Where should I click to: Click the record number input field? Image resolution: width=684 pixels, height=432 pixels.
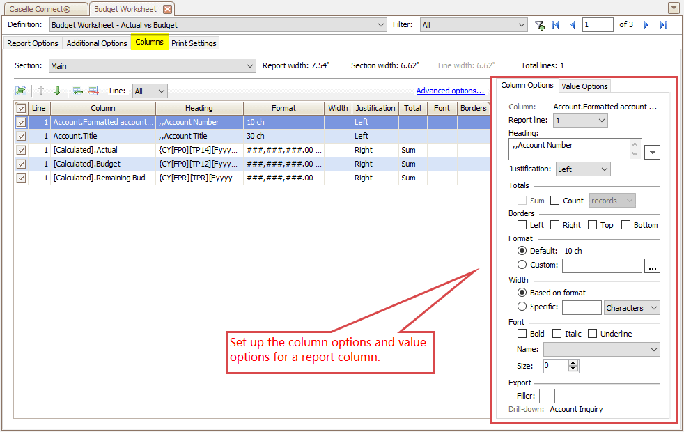pyautogui.click(x=598, y=25)
